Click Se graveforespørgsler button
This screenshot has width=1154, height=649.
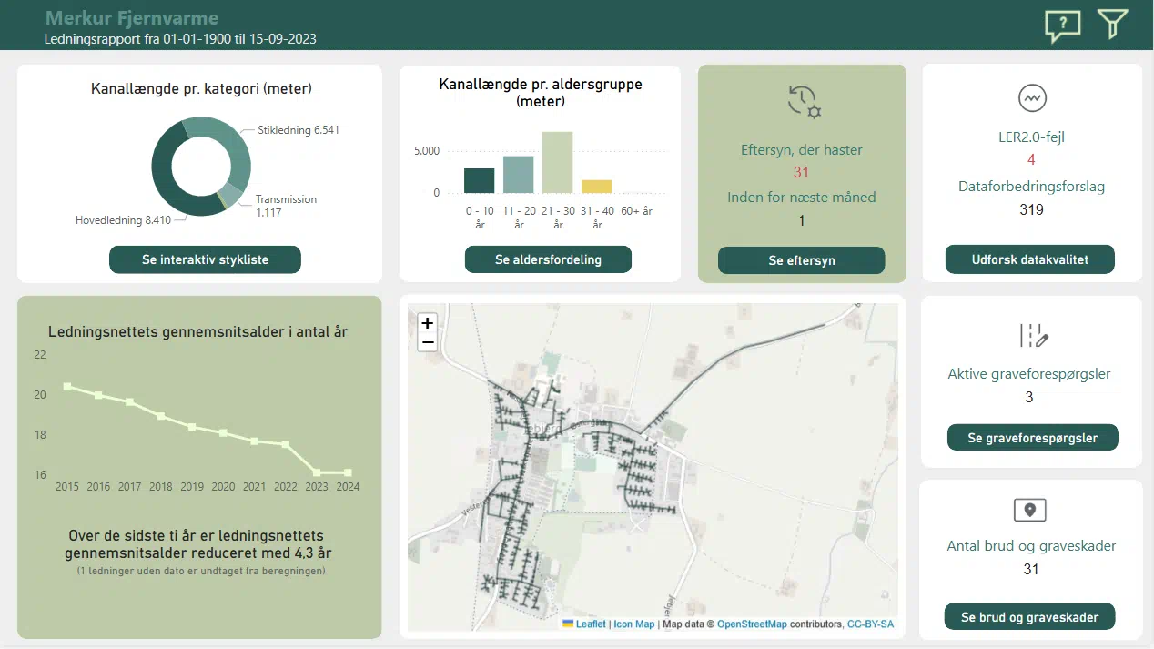1032,438
